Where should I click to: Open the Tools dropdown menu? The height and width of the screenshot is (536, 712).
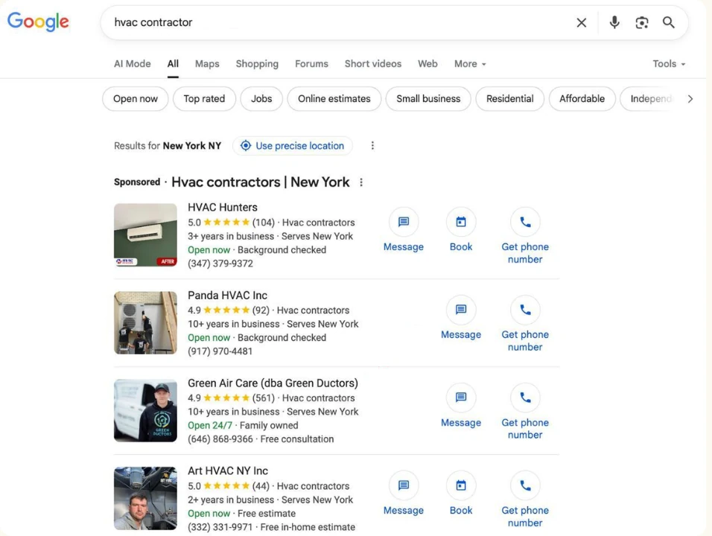(668, 64)
